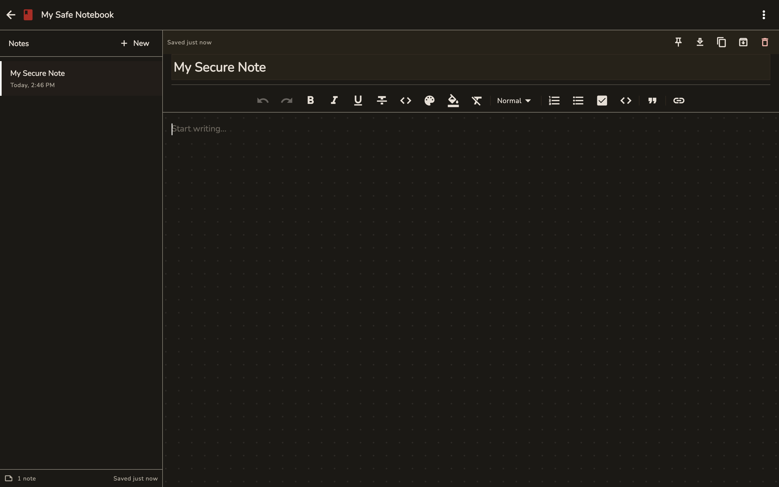Toggle italic formatting
This screenshot has height=487, width=779.
click(x=334, y=100)
